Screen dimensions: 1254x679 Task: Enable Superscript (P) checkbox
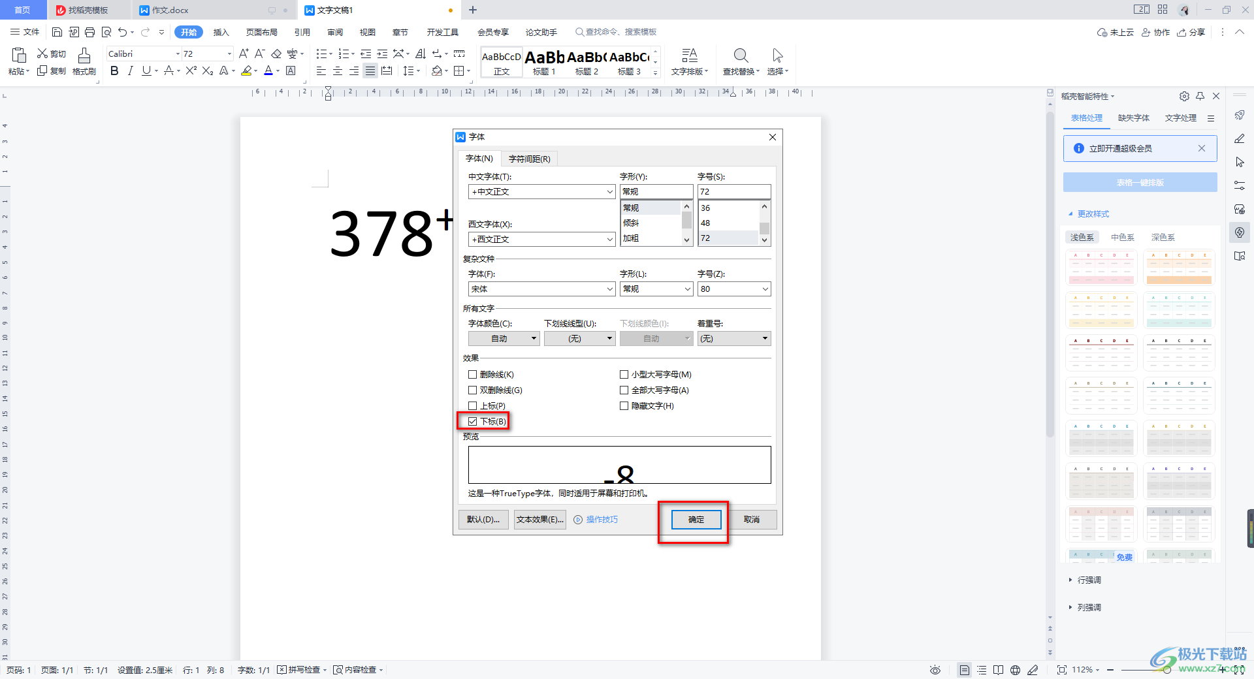click(472, 406)
